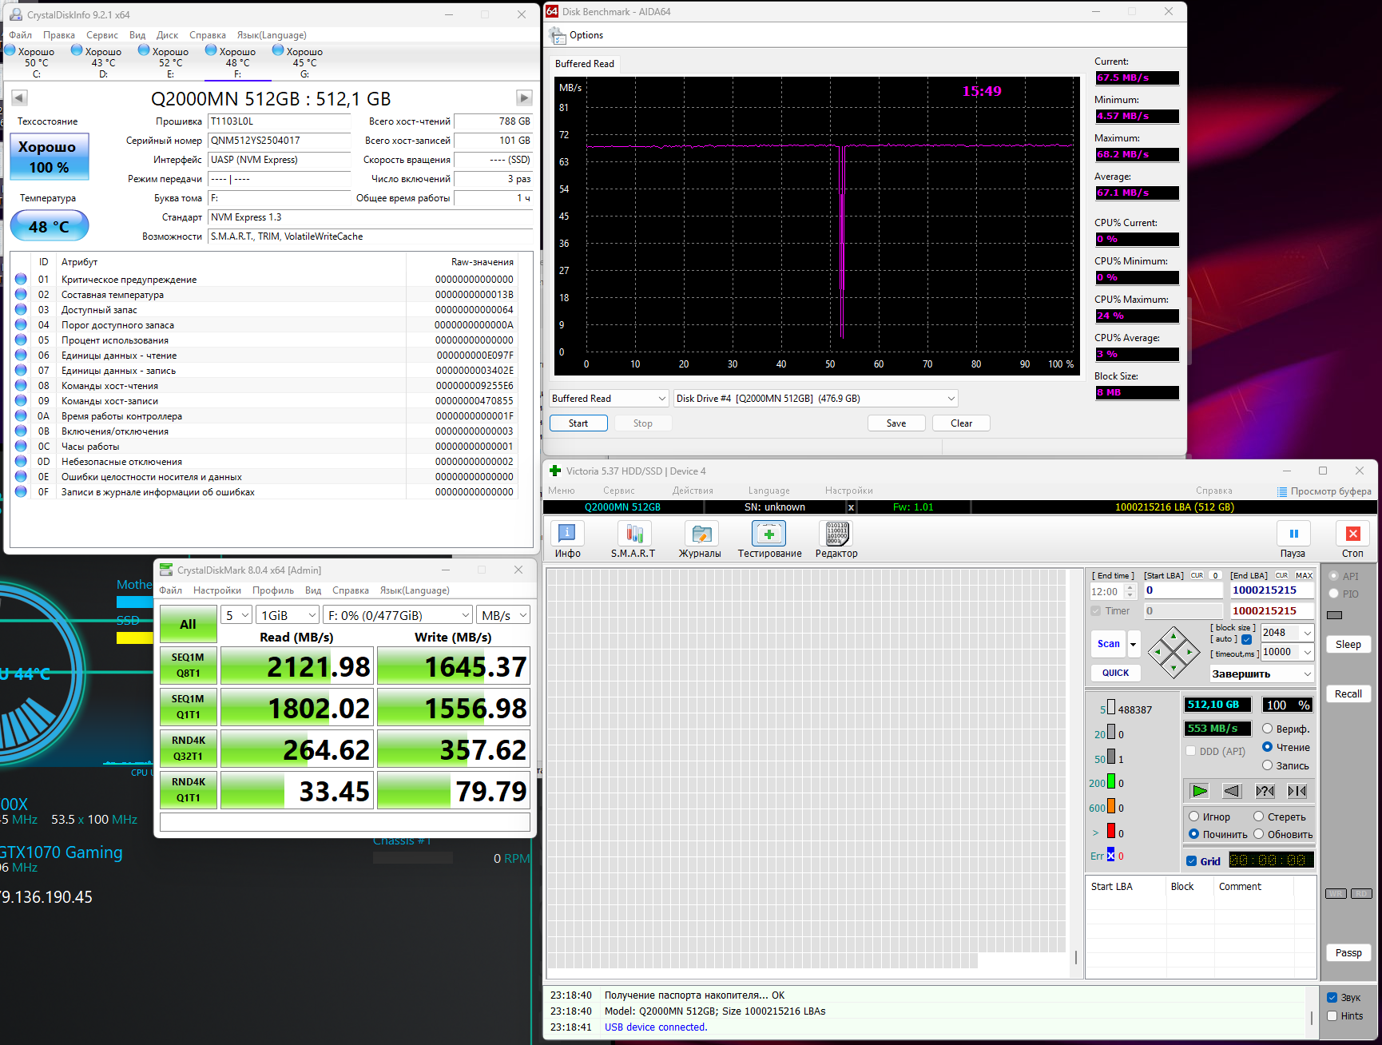Viewport: 1382px width, 1045px height.
Task: Click Save in AIDA64 Disk Benchmark
Action: pos(896,423)
